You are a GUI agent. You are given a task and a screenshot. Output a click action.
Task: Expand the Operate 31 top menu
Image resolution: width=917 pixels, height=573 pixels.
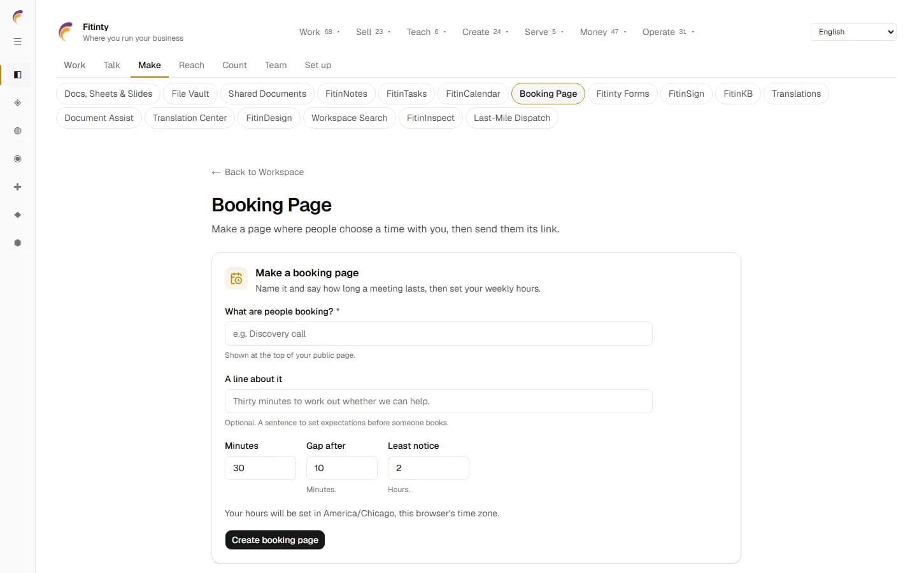click(x=668, y=32)
